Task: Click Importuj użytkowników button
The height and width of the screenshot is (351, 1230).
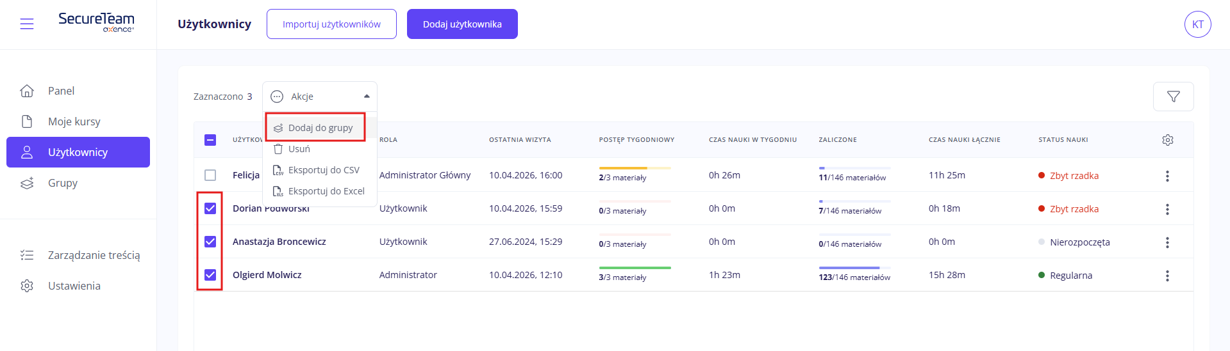Action: coord(331,24)
